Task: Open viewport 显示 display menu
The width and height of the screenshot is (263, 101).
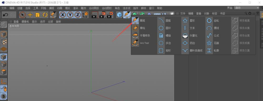Action: [x=34, y=22]
